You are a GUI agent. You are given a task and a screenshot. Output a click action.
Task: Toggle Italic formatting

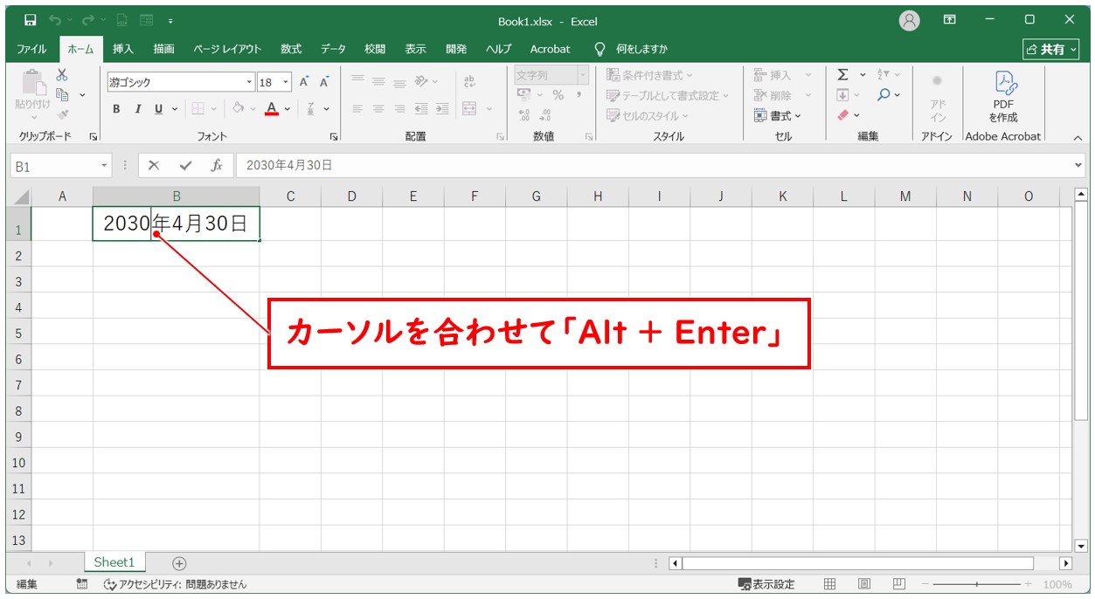coord(137,109)
